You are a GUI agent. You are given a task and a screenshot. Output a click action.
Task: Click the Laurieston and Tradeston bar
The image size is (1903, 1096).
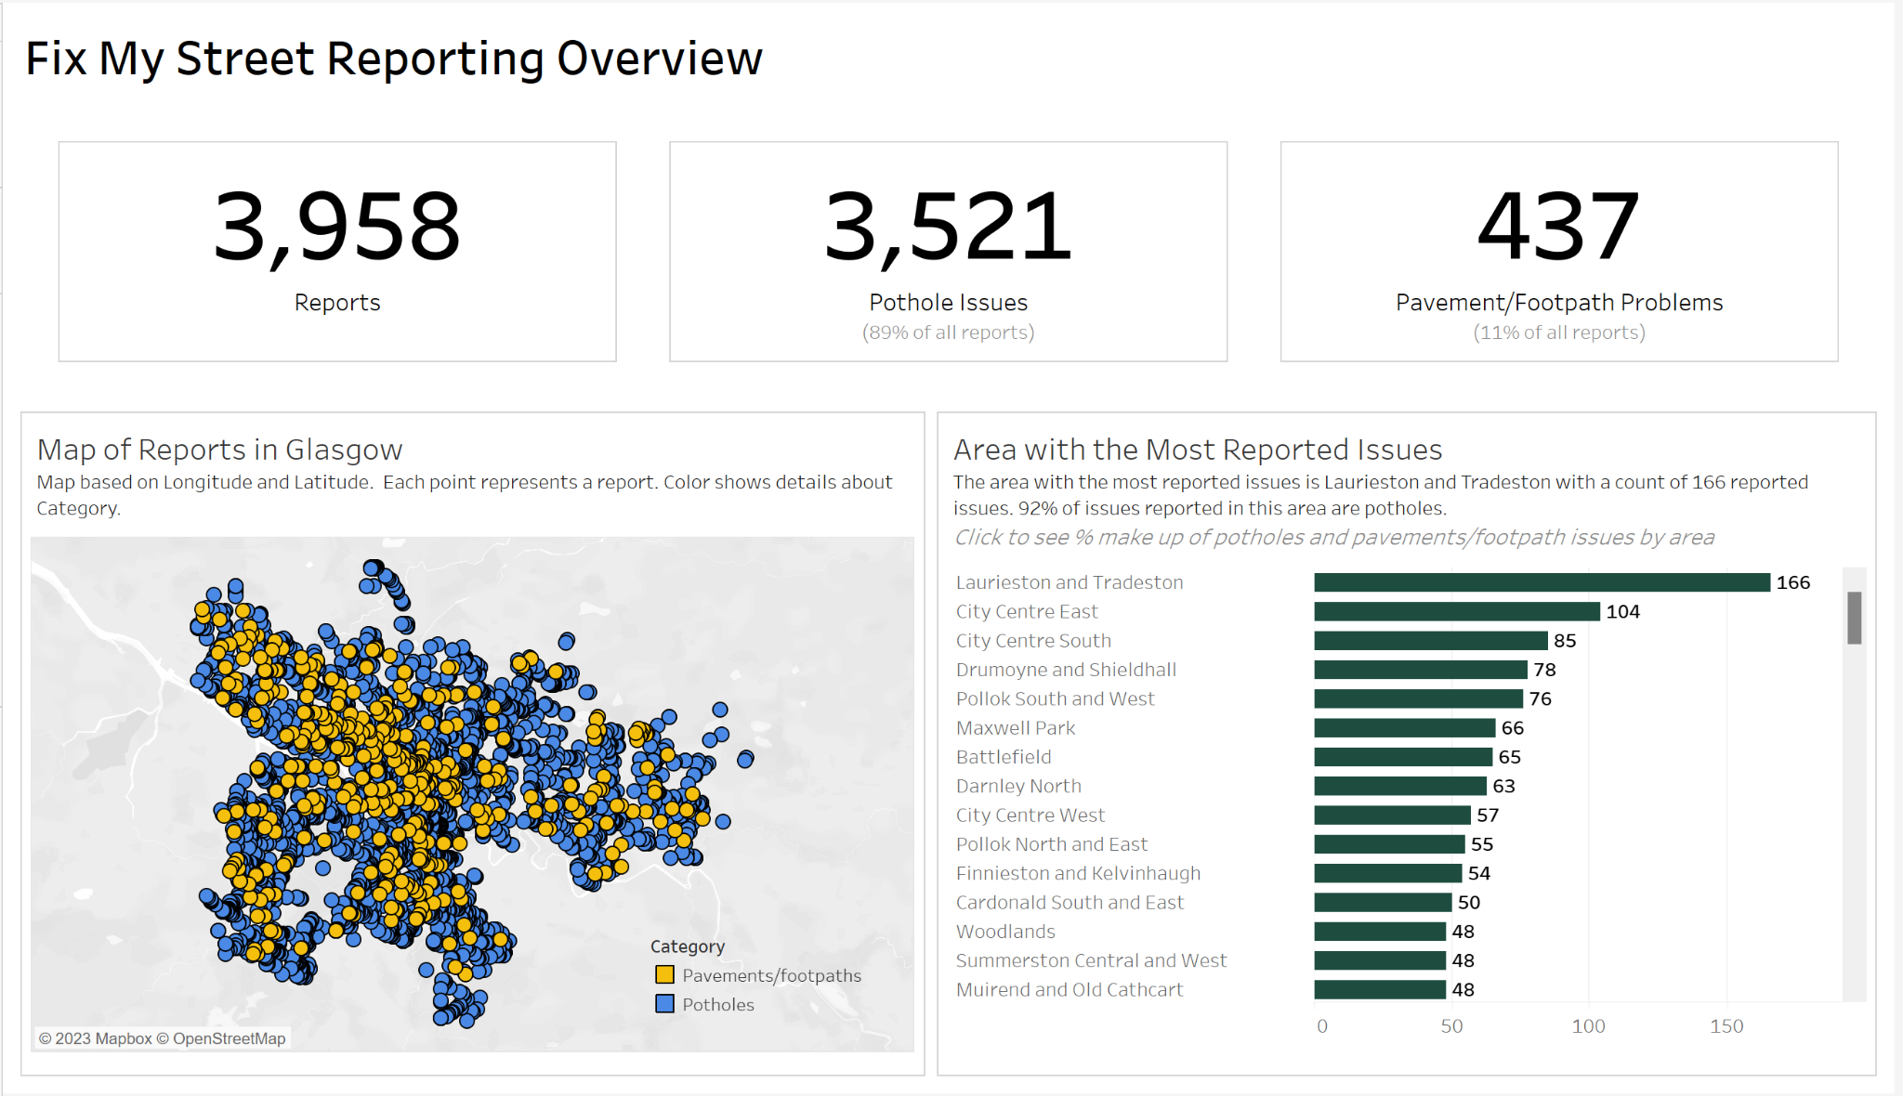1541,582
